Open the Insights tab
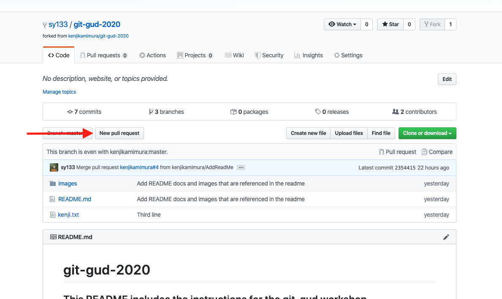Viewport: 502px width, 299px height. pos(309,55)
